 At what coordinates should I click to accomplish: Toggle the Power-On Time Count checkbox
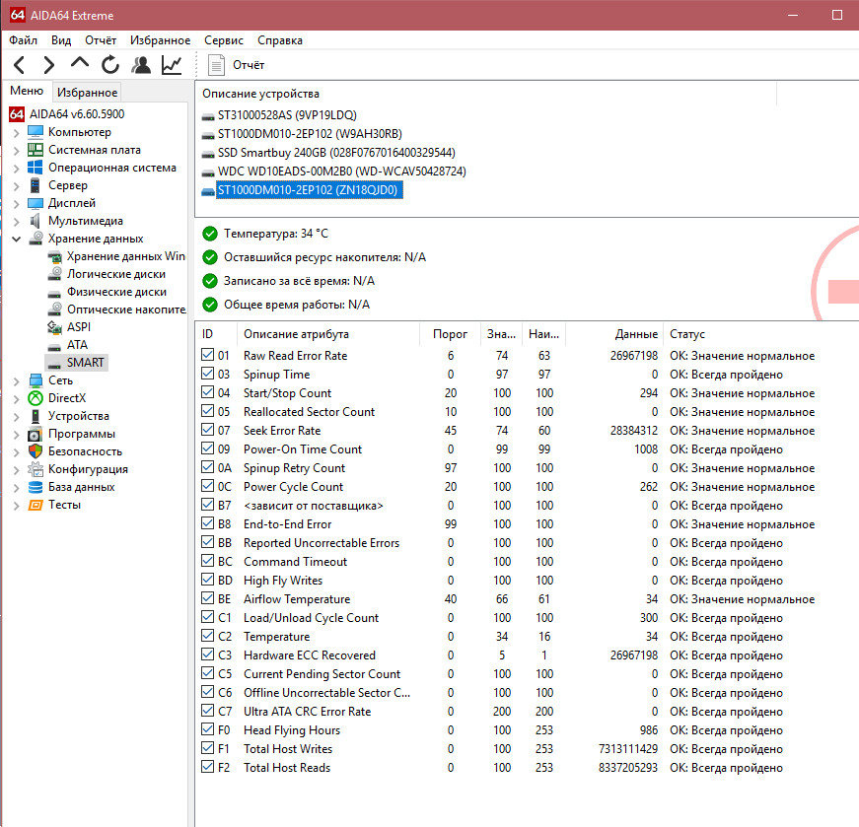[208, 448]
